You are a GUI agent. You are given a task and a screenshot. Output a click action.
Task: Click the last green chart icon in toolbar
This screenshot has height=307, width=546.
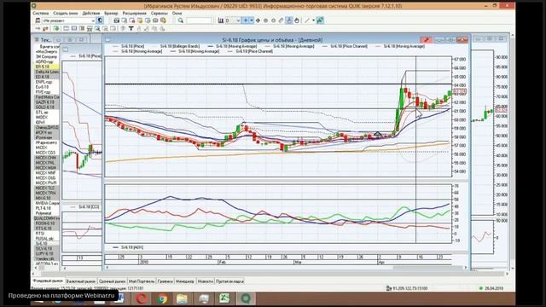pyautogui.click(x=320, y=20)
